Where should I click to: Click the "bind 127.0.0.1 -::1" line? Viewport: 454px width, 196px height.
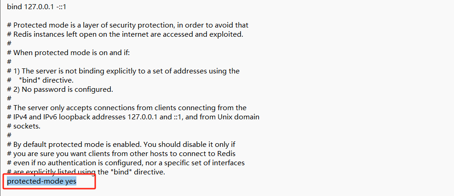(36, 7)
